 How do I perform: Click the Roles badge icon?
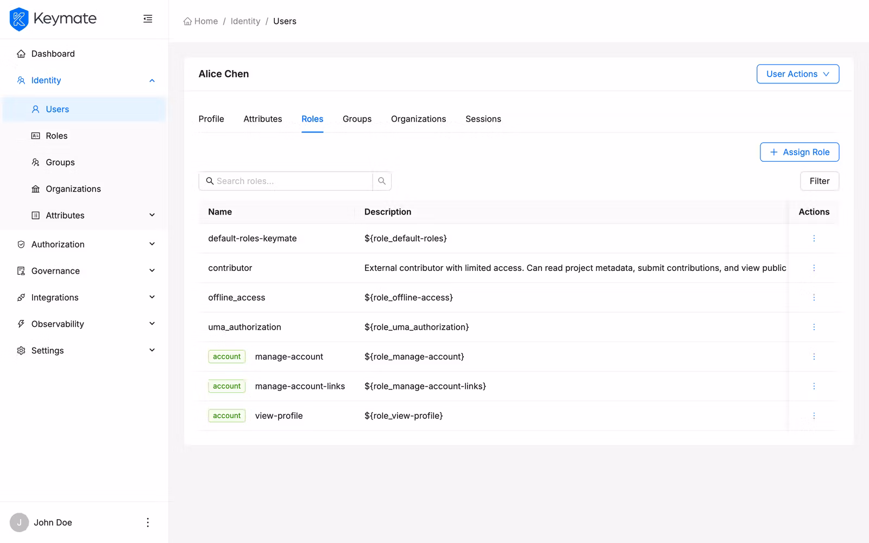click(x=35, y=136)
